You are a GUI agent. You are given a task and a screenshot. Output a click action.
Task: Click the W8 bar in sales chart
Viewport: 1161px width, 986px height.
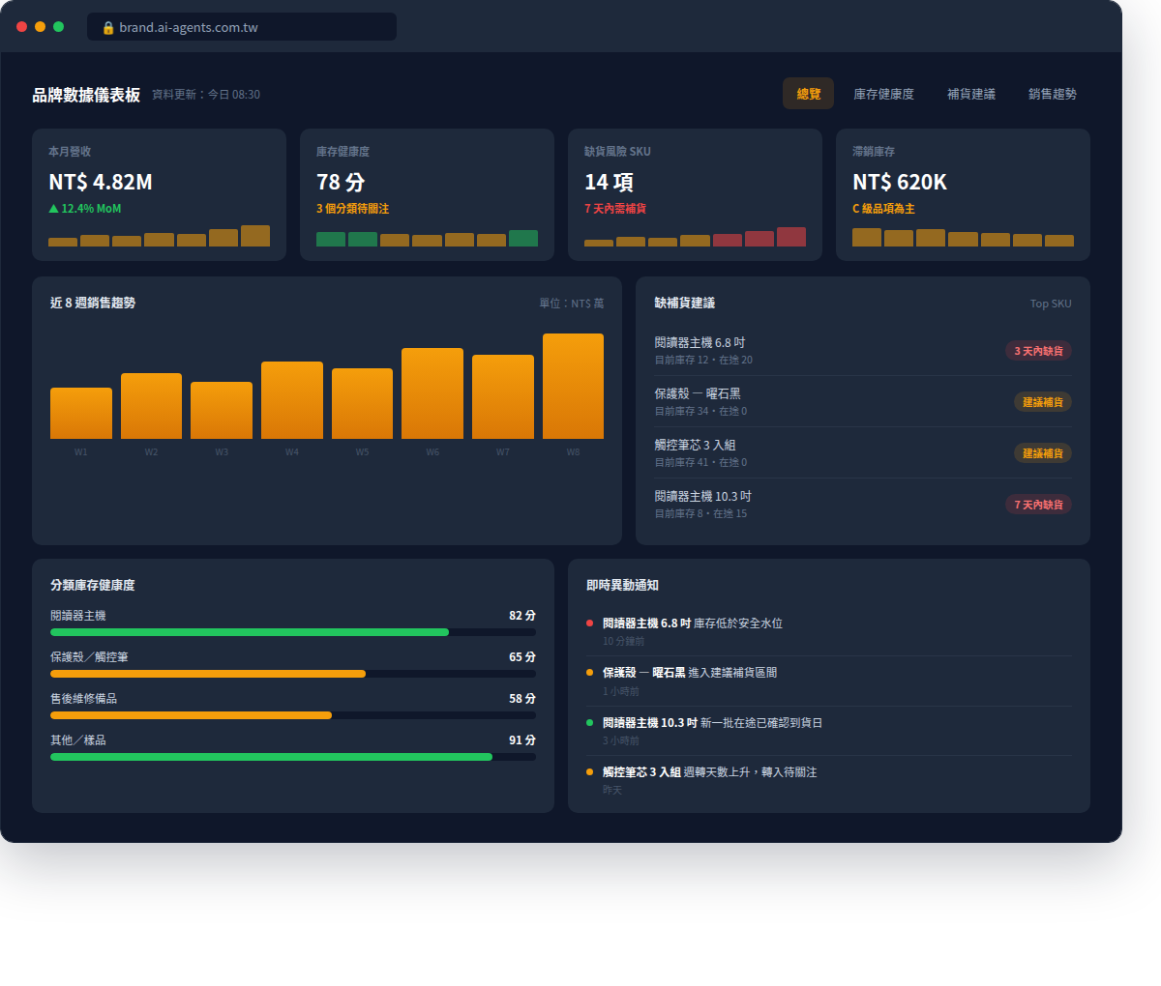573,386
